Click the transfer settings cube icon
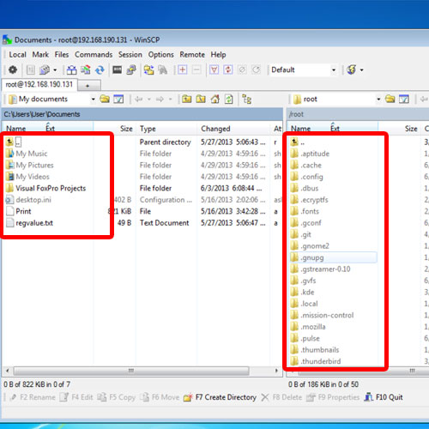This screenshot has height=429, width=429. [45, 69]
